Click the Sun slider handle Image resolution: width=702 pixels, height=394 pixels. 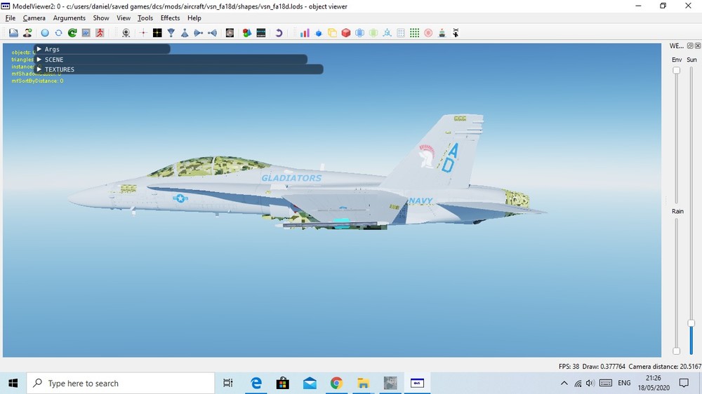pyautogui.click(x=691, y=323)
